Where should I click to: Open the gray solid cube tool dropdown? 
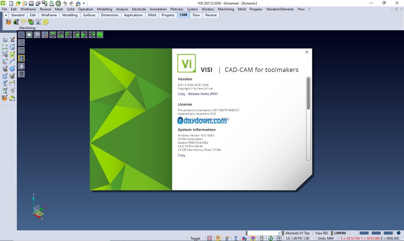[12, 76]
